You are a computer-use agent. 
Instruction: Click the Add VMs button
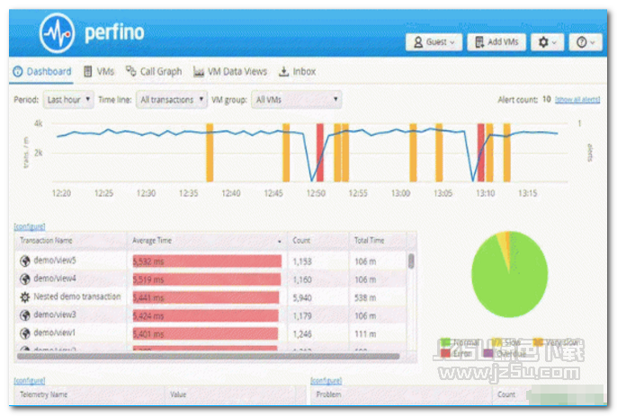click(x=496, y=42)
